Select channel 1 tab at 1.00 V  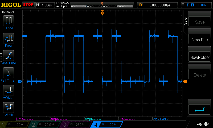coord(14,125)
